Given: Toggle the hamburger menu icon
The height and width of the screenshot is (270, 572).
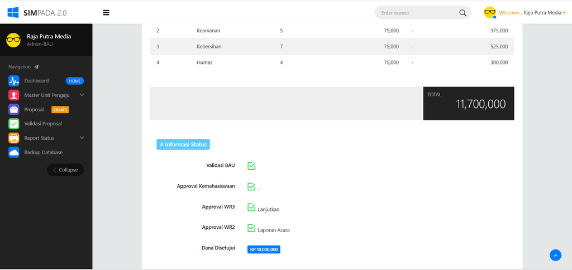Looking at the screenshot, I should pyautogui.click(x=106, y=13).
